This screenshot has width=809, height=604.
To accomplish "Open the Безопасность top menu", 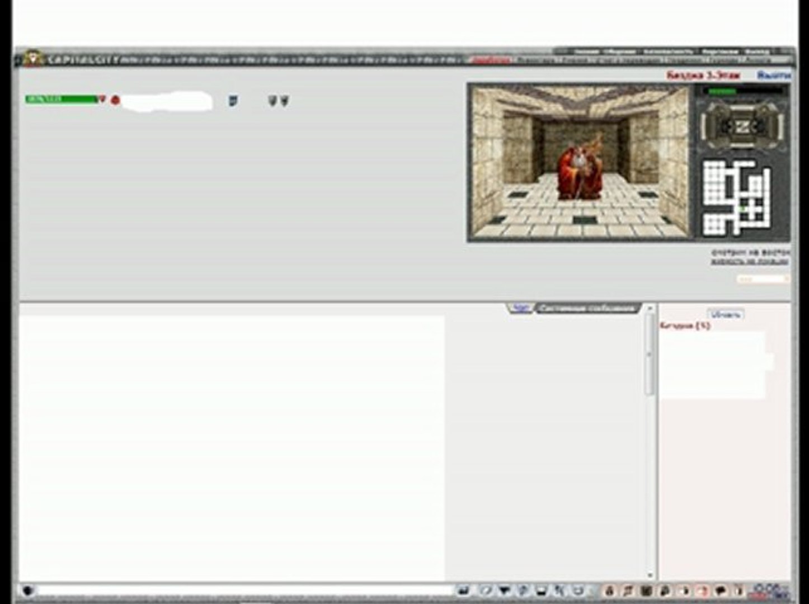I will pyautogui.click(x=668, y=52).
